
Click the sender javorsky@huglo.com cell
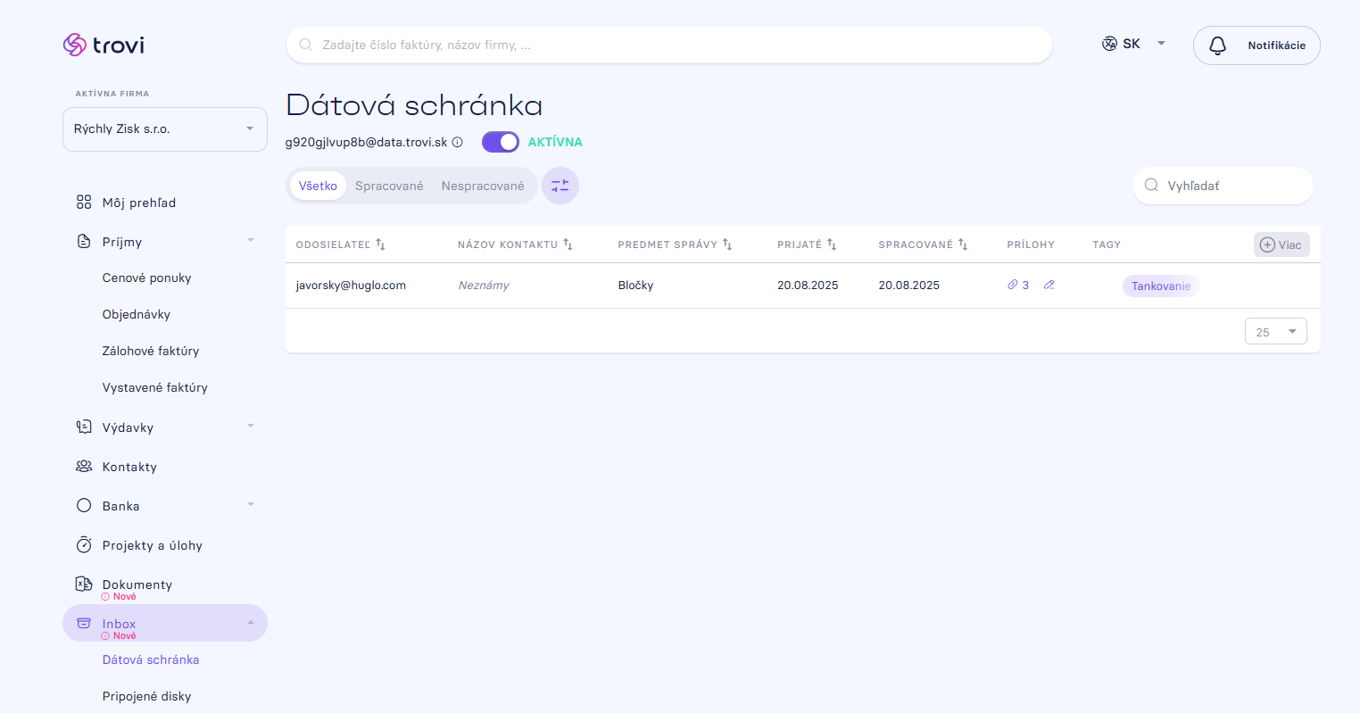[x=351, y=286]
